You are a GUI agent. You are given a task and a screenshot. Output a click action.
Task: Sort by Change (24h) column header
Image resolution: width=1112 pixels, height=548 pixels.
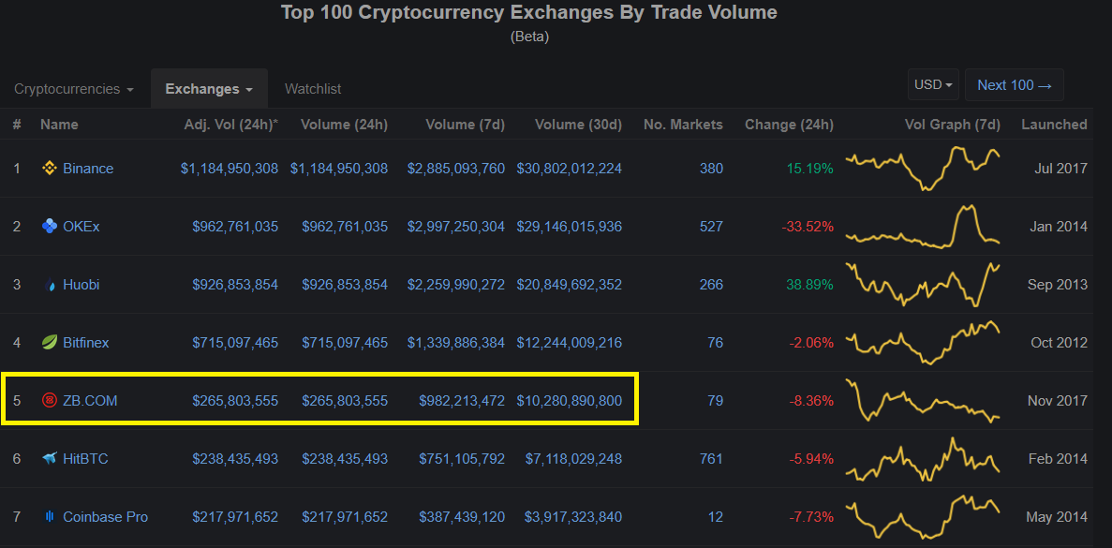pos(790,125)
